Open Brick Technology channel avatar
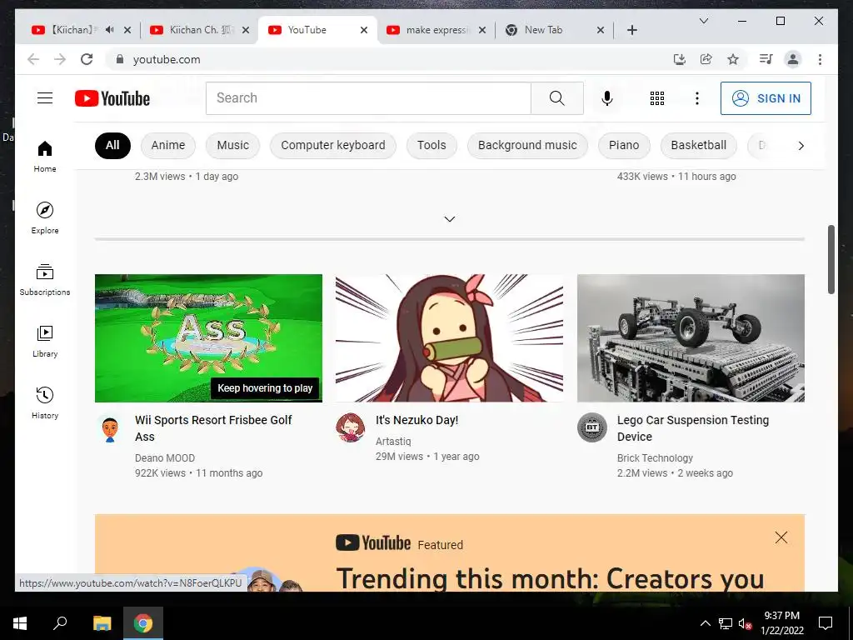853x640 pixels. pyautogui.click(x=592, y=427)
